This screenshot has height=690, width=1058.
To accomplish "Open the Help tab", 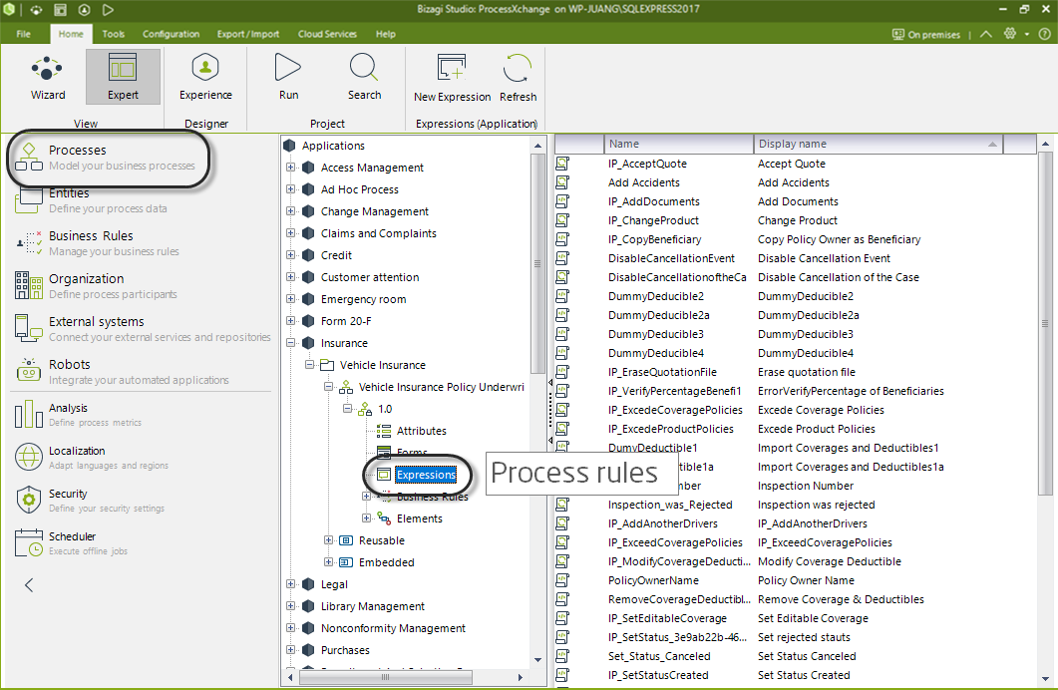I will click(x=385, y=34).
